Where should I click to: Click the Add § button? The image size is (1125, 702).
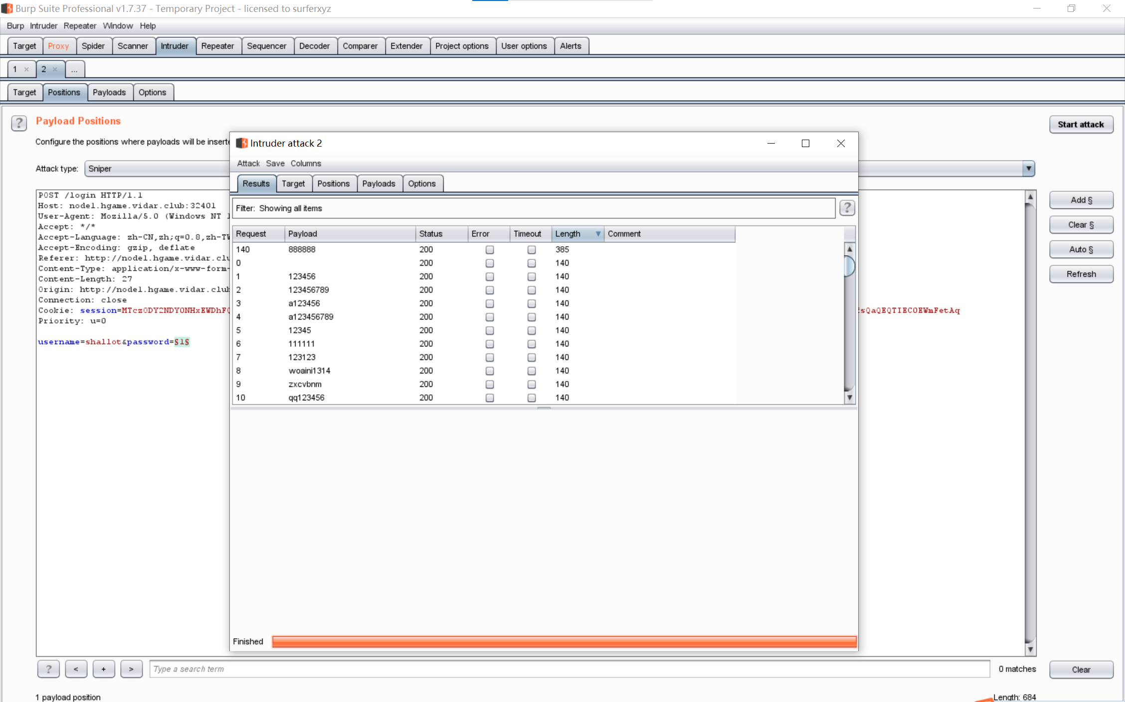point(1081,200)
